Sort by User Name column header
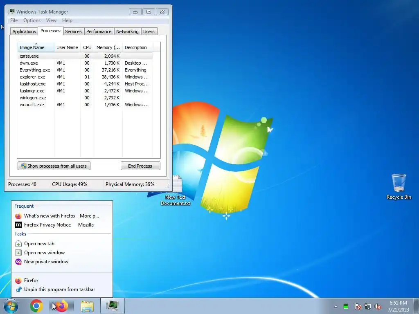419x314 pixels. [67, 47]
